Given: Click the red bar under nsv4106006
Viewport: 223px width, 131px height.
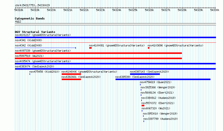Looking at the screenshot, I should coord(71,74).
